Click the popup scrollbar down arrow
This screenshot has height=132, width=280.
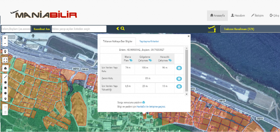coord(186,94)
